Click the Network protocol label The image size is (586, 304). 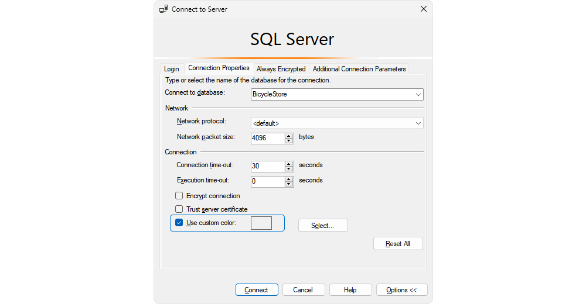click(x=202, y=121)
